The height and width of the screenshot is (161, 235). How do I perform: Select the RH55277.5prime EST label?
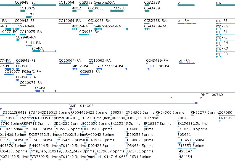[205, 113]
